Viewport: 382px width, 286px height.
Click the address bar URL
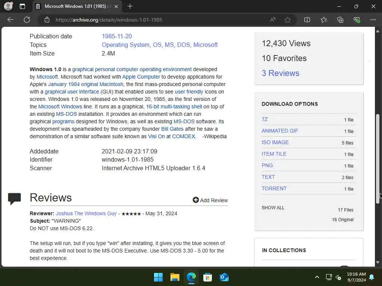pos(109,20)
